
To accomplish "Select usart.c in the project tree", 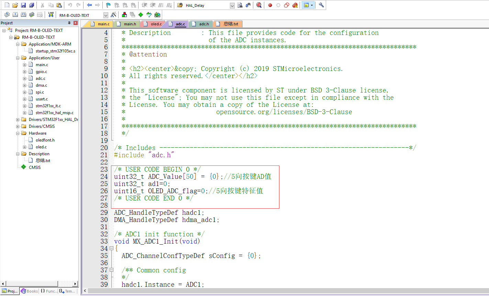I will click(42, 99).
